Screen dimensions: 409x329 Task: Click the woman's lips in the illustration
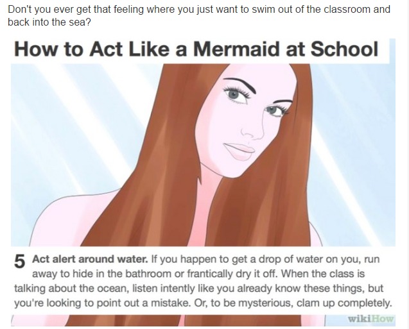pyautogui.click(x=239, y=151)
